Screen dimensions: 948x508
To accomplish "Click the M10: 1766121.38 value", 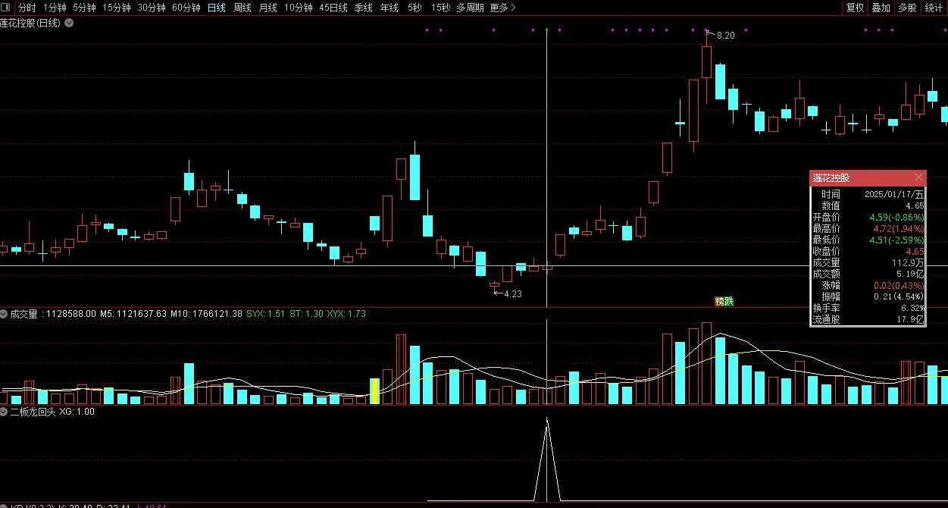I will pyautogui.click(x=206, y=313).
